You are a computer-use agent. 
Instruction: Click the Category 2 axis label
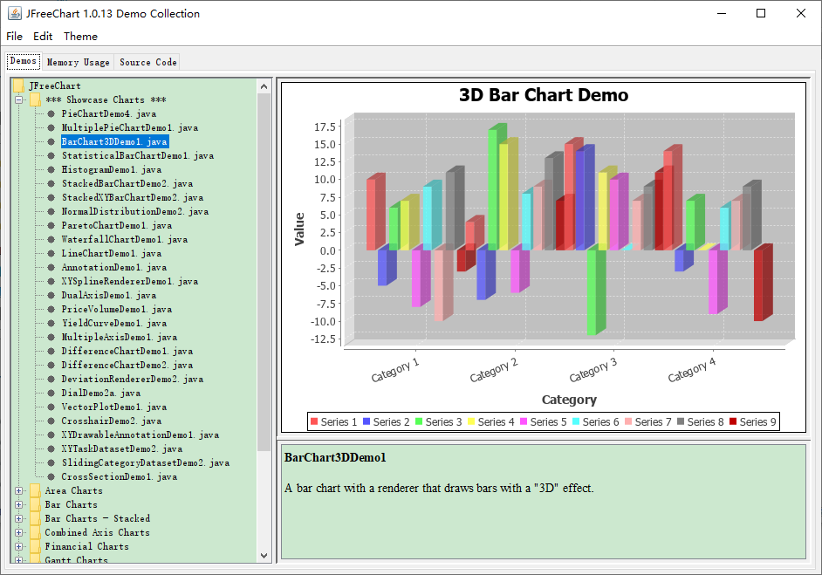[493, 370]
